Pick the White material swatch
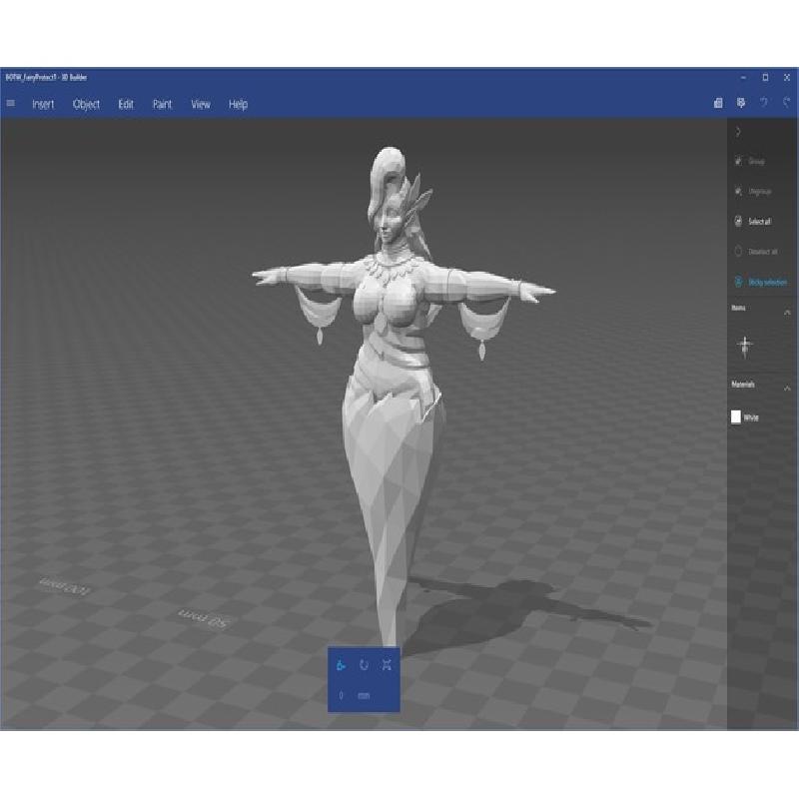Screen dimensions: 799x799 point(736,416)
